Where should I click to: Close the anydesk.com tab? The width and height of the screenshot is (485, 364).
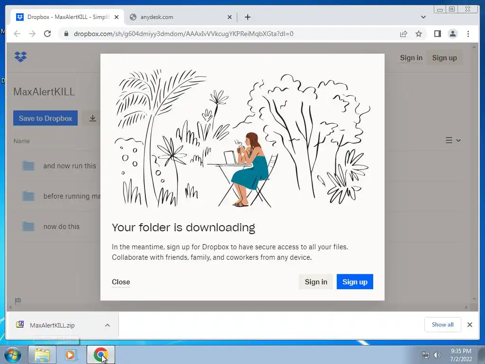230,17
